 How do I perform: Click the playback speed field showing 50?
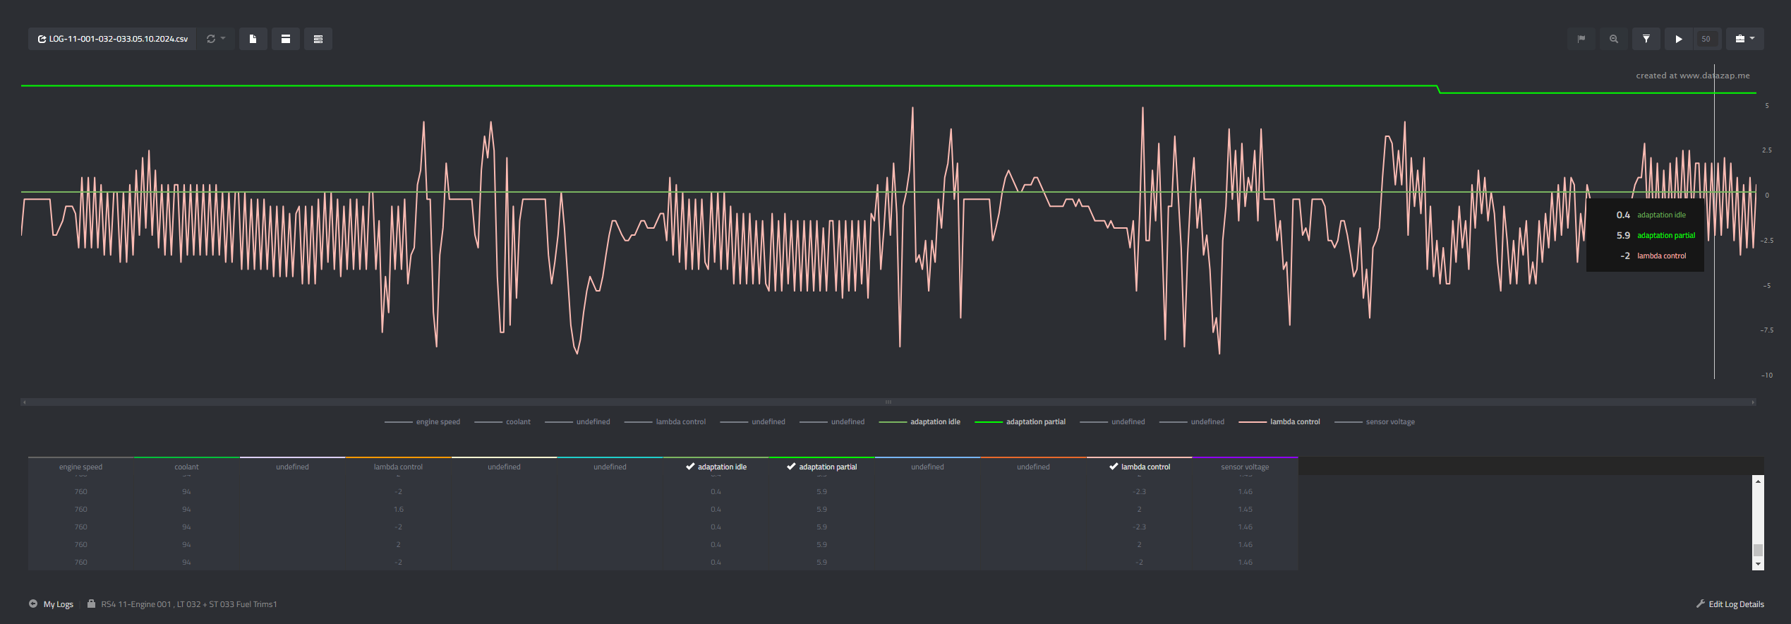(1706, 39)
